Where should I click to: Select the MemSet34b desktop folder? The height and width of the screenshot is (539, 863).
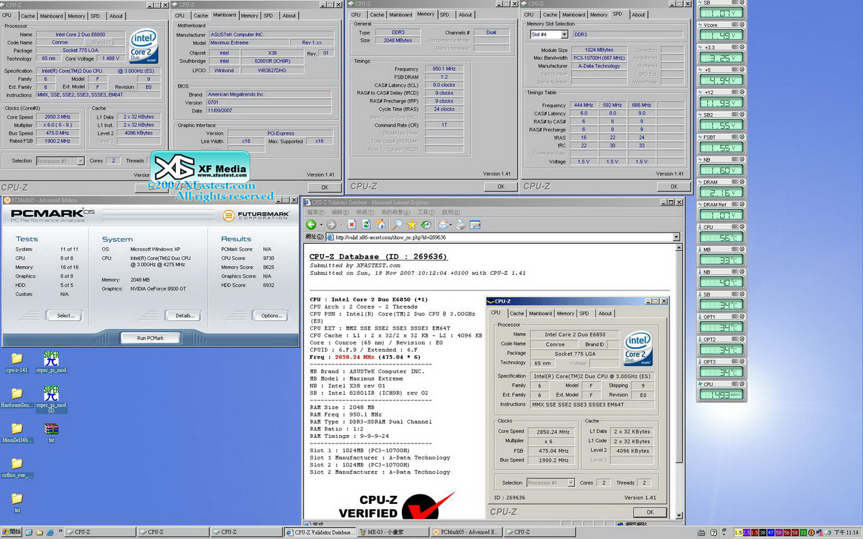click(x=17, y=433)
